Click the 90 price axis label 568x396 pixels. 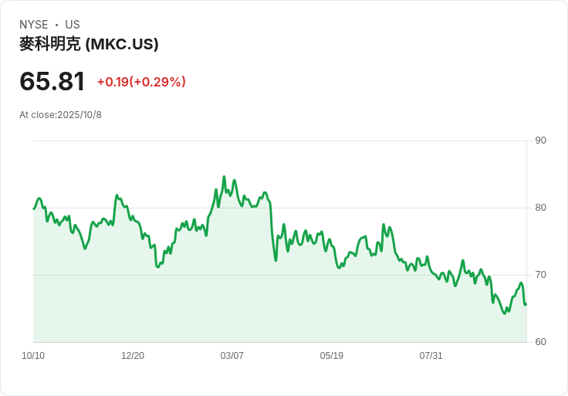[x=540, y=140]
